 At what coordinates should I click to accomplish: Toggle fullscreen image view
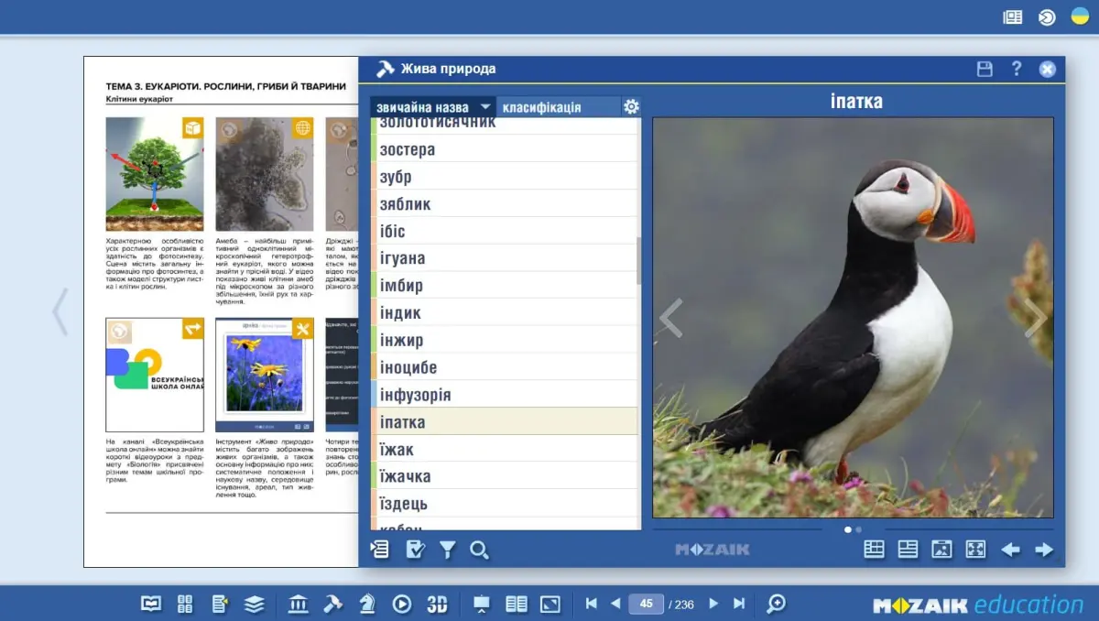(x=975, y=550)
